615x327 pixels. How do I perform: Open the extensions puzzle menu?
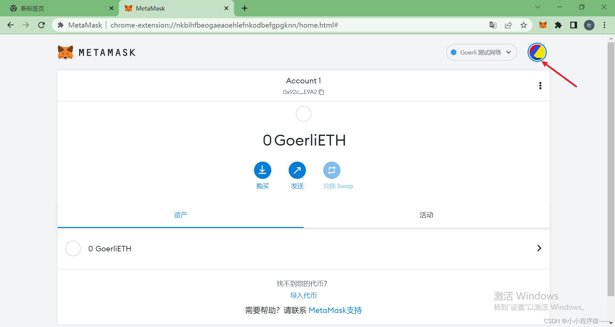tap(558, 25)
